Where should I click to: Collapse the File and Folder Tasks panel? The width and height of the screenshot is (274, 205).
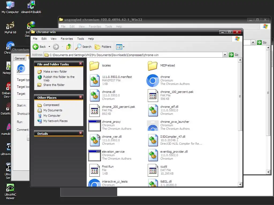click(81, 64)
